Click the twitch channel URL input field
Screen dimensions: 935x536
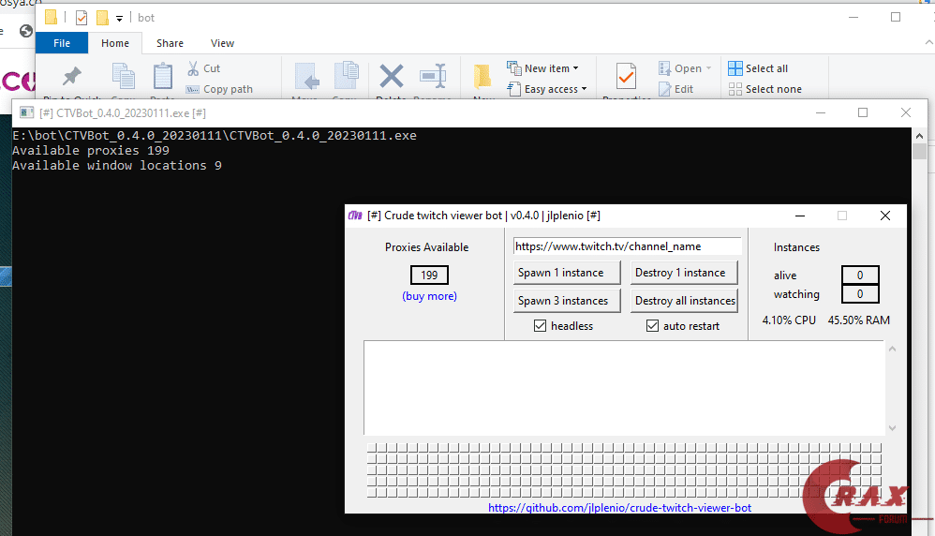click(x=628, y=246)
